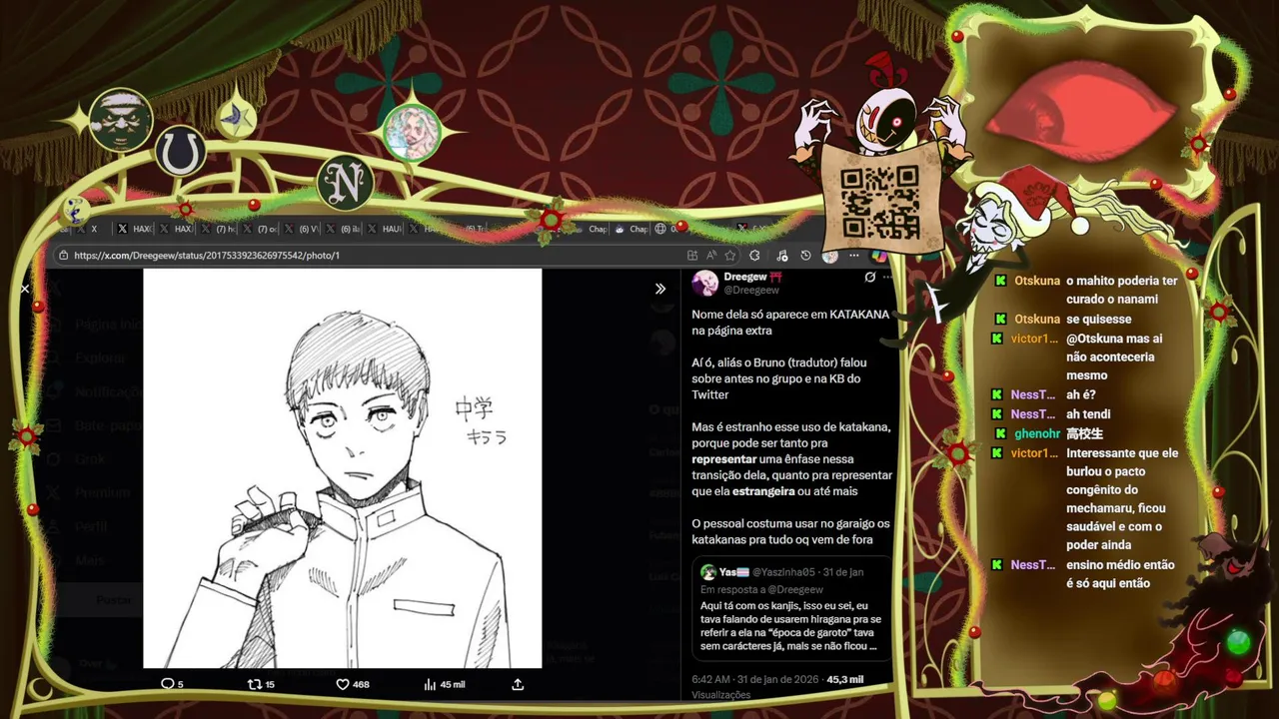
Task: Open browser extensions icon
Action: 754,255
